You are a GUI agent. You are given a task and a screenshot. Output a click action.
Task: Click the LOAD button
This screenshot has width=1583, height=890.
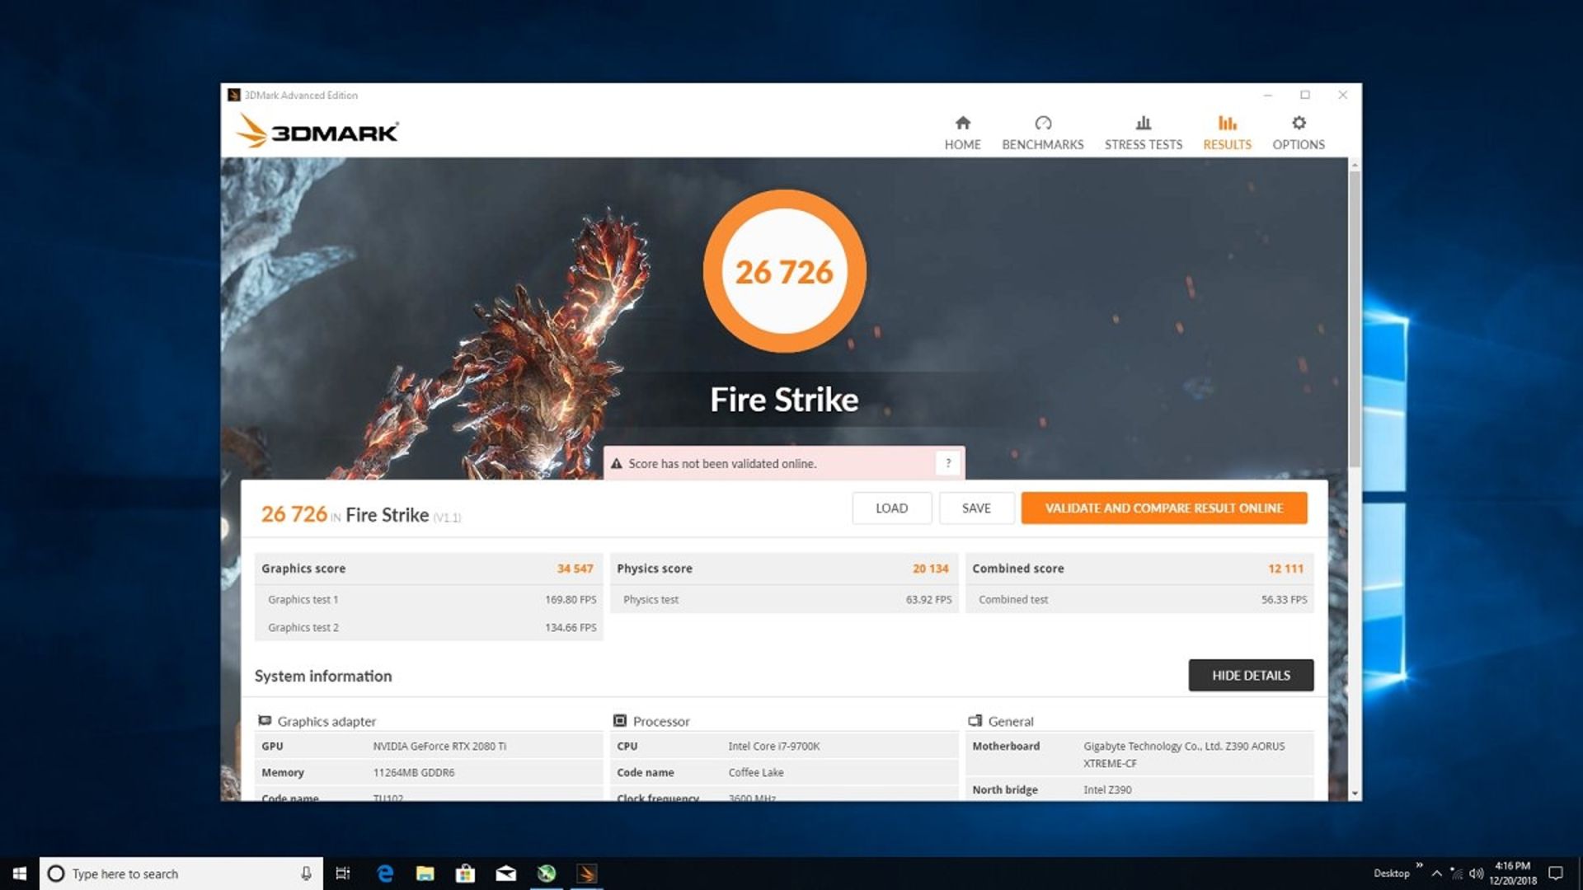(x=891, y=508)
